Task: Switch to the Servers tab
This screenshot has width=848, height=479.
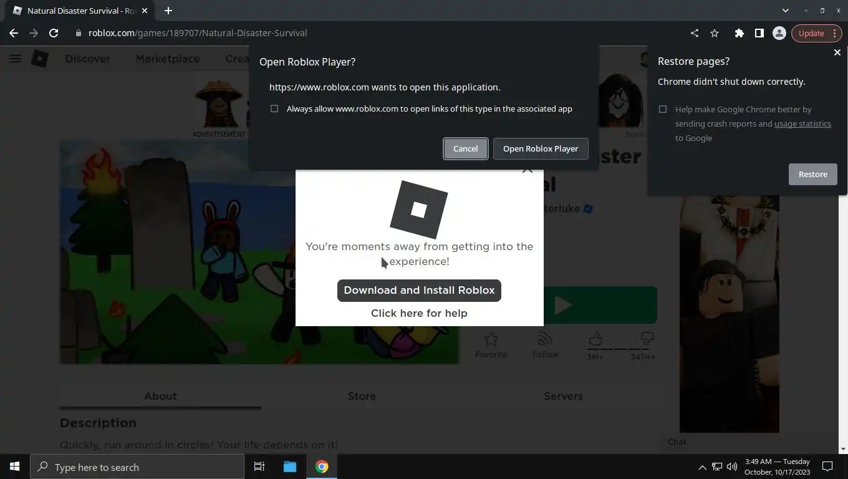Action: 563,396
